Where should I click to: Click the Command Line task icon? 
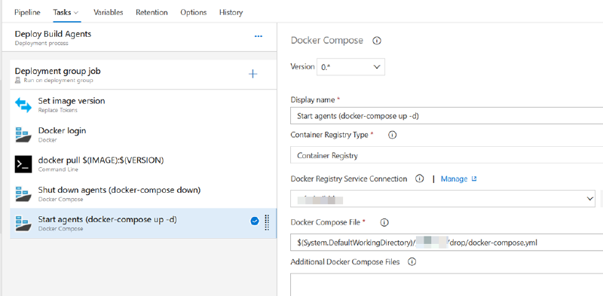pyautogui.click(x=23, y=164)
